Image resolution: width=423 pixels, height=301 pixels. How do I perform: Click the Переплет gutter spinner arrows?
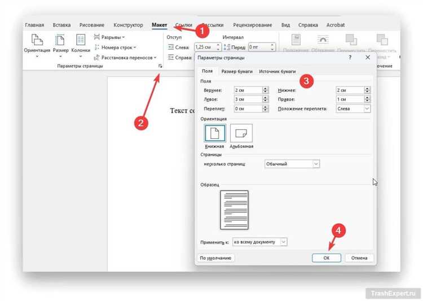pos(266,108)
